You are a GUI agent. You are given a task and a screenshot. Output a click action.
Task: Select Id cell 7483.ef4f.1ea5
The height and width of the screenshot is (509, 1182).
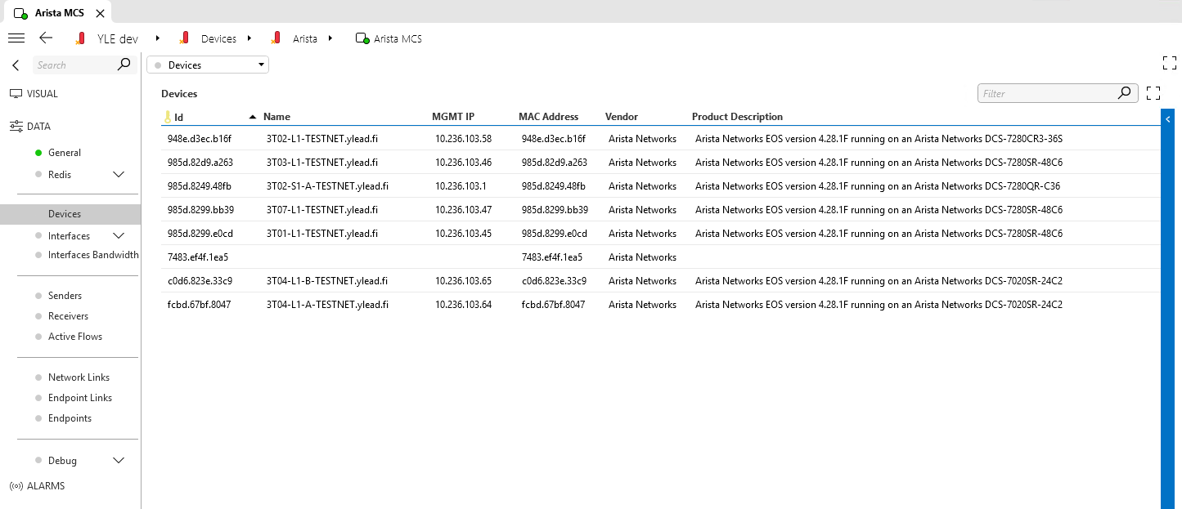(x=198, y=257)
